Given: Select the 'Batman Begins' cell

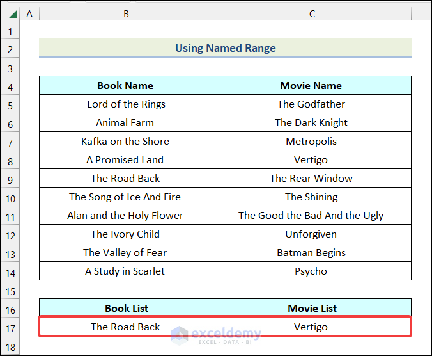Looking at the screenshot, I should 312,253.
